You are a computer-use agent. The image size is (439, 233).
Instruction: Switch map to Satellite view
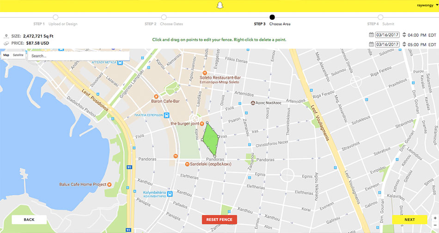click(x=18, y=55)
